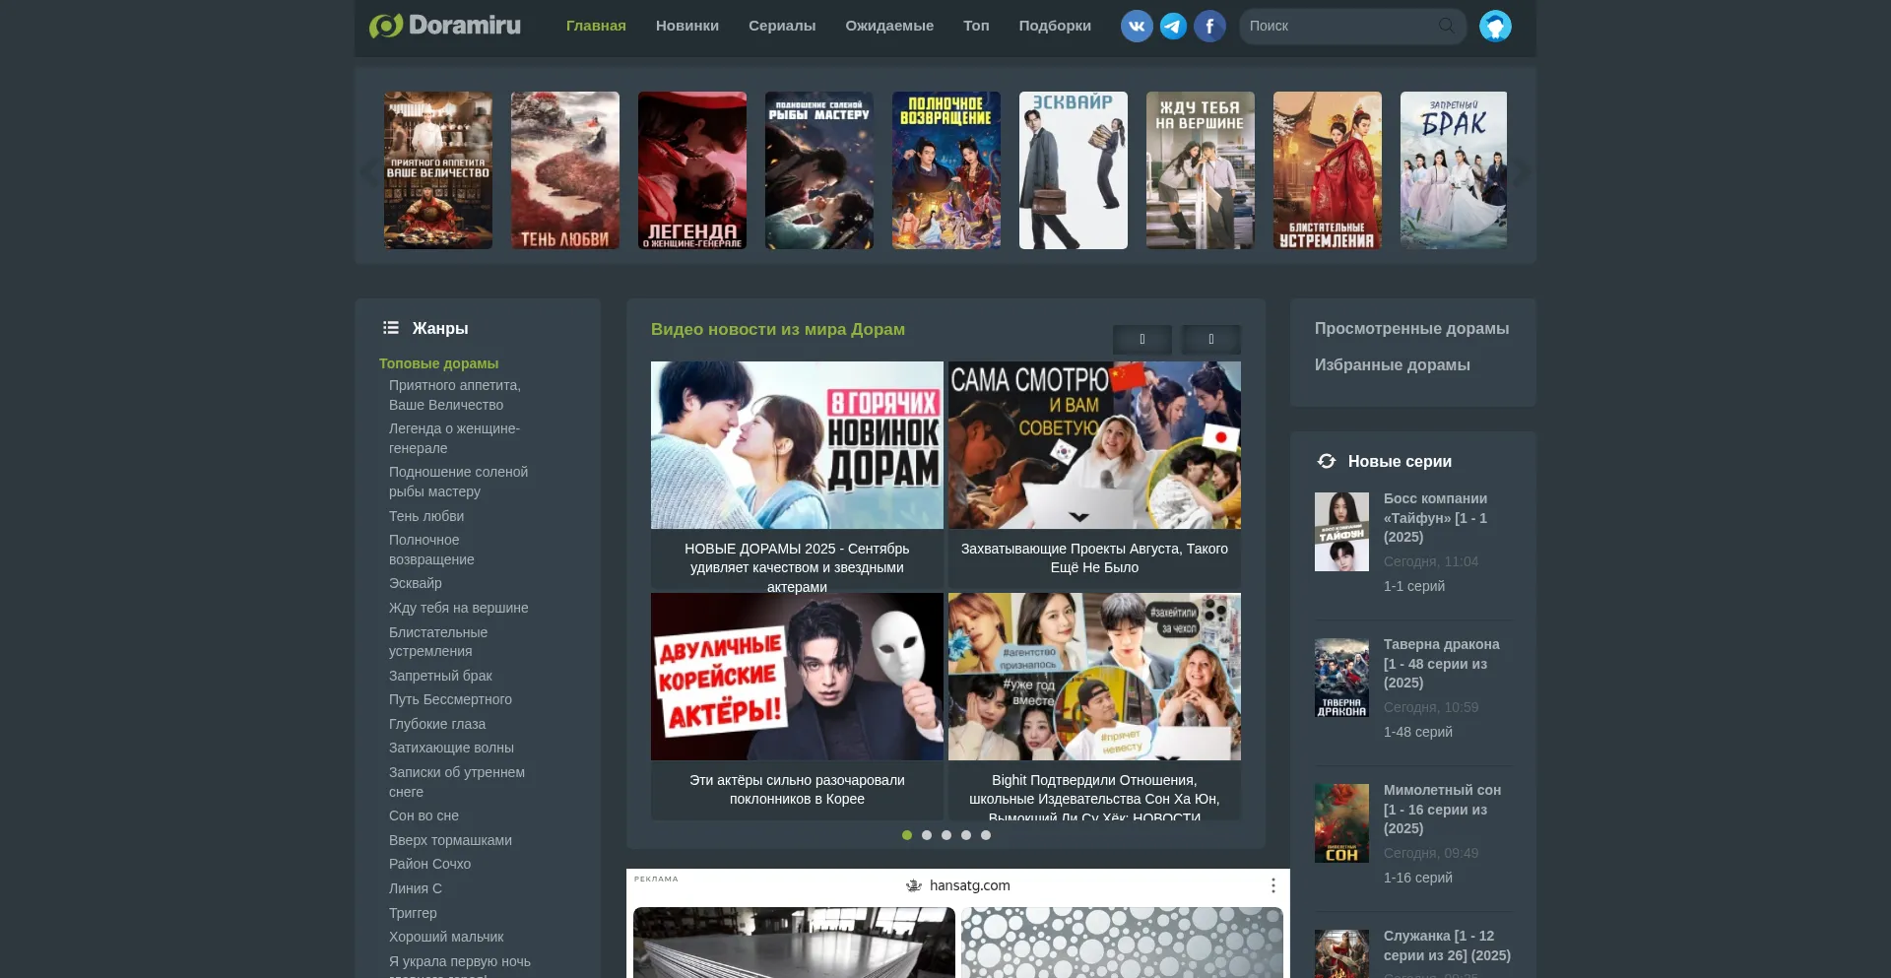This screenshot has height=978, width=1891.
Task: Open the Тень любви poster
Action: [x=565, y=170]
